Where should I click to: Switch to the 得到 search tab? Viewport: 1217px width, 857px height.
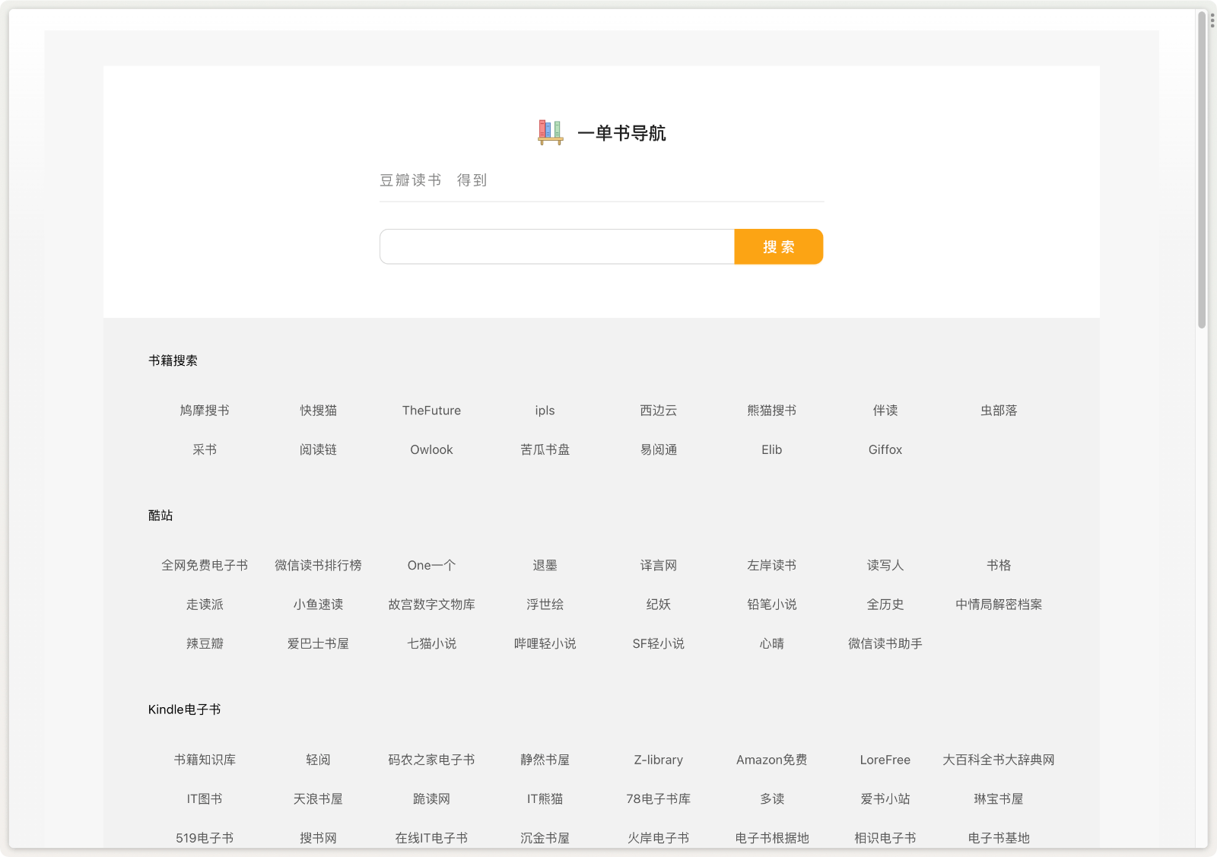click(x=472, y=180)
